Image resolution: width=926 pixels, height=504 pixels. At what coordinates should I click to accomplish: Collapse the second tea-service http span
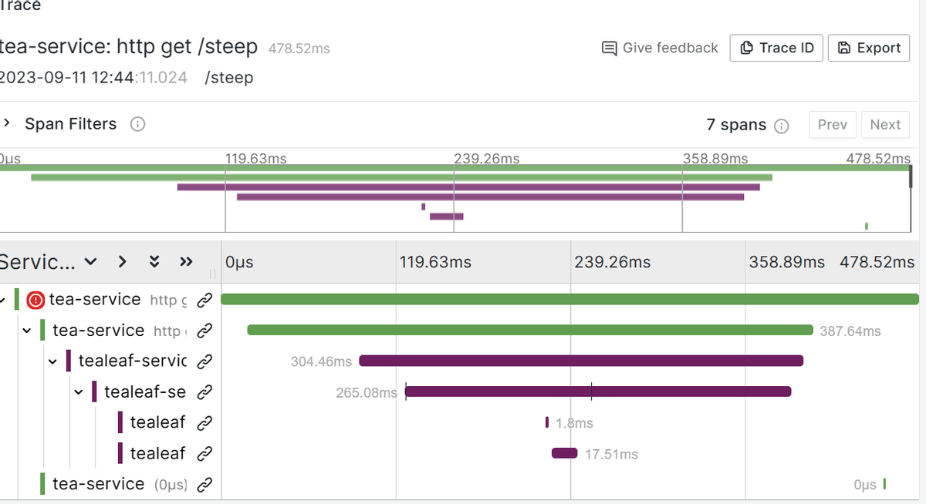(x=27, y=331)
